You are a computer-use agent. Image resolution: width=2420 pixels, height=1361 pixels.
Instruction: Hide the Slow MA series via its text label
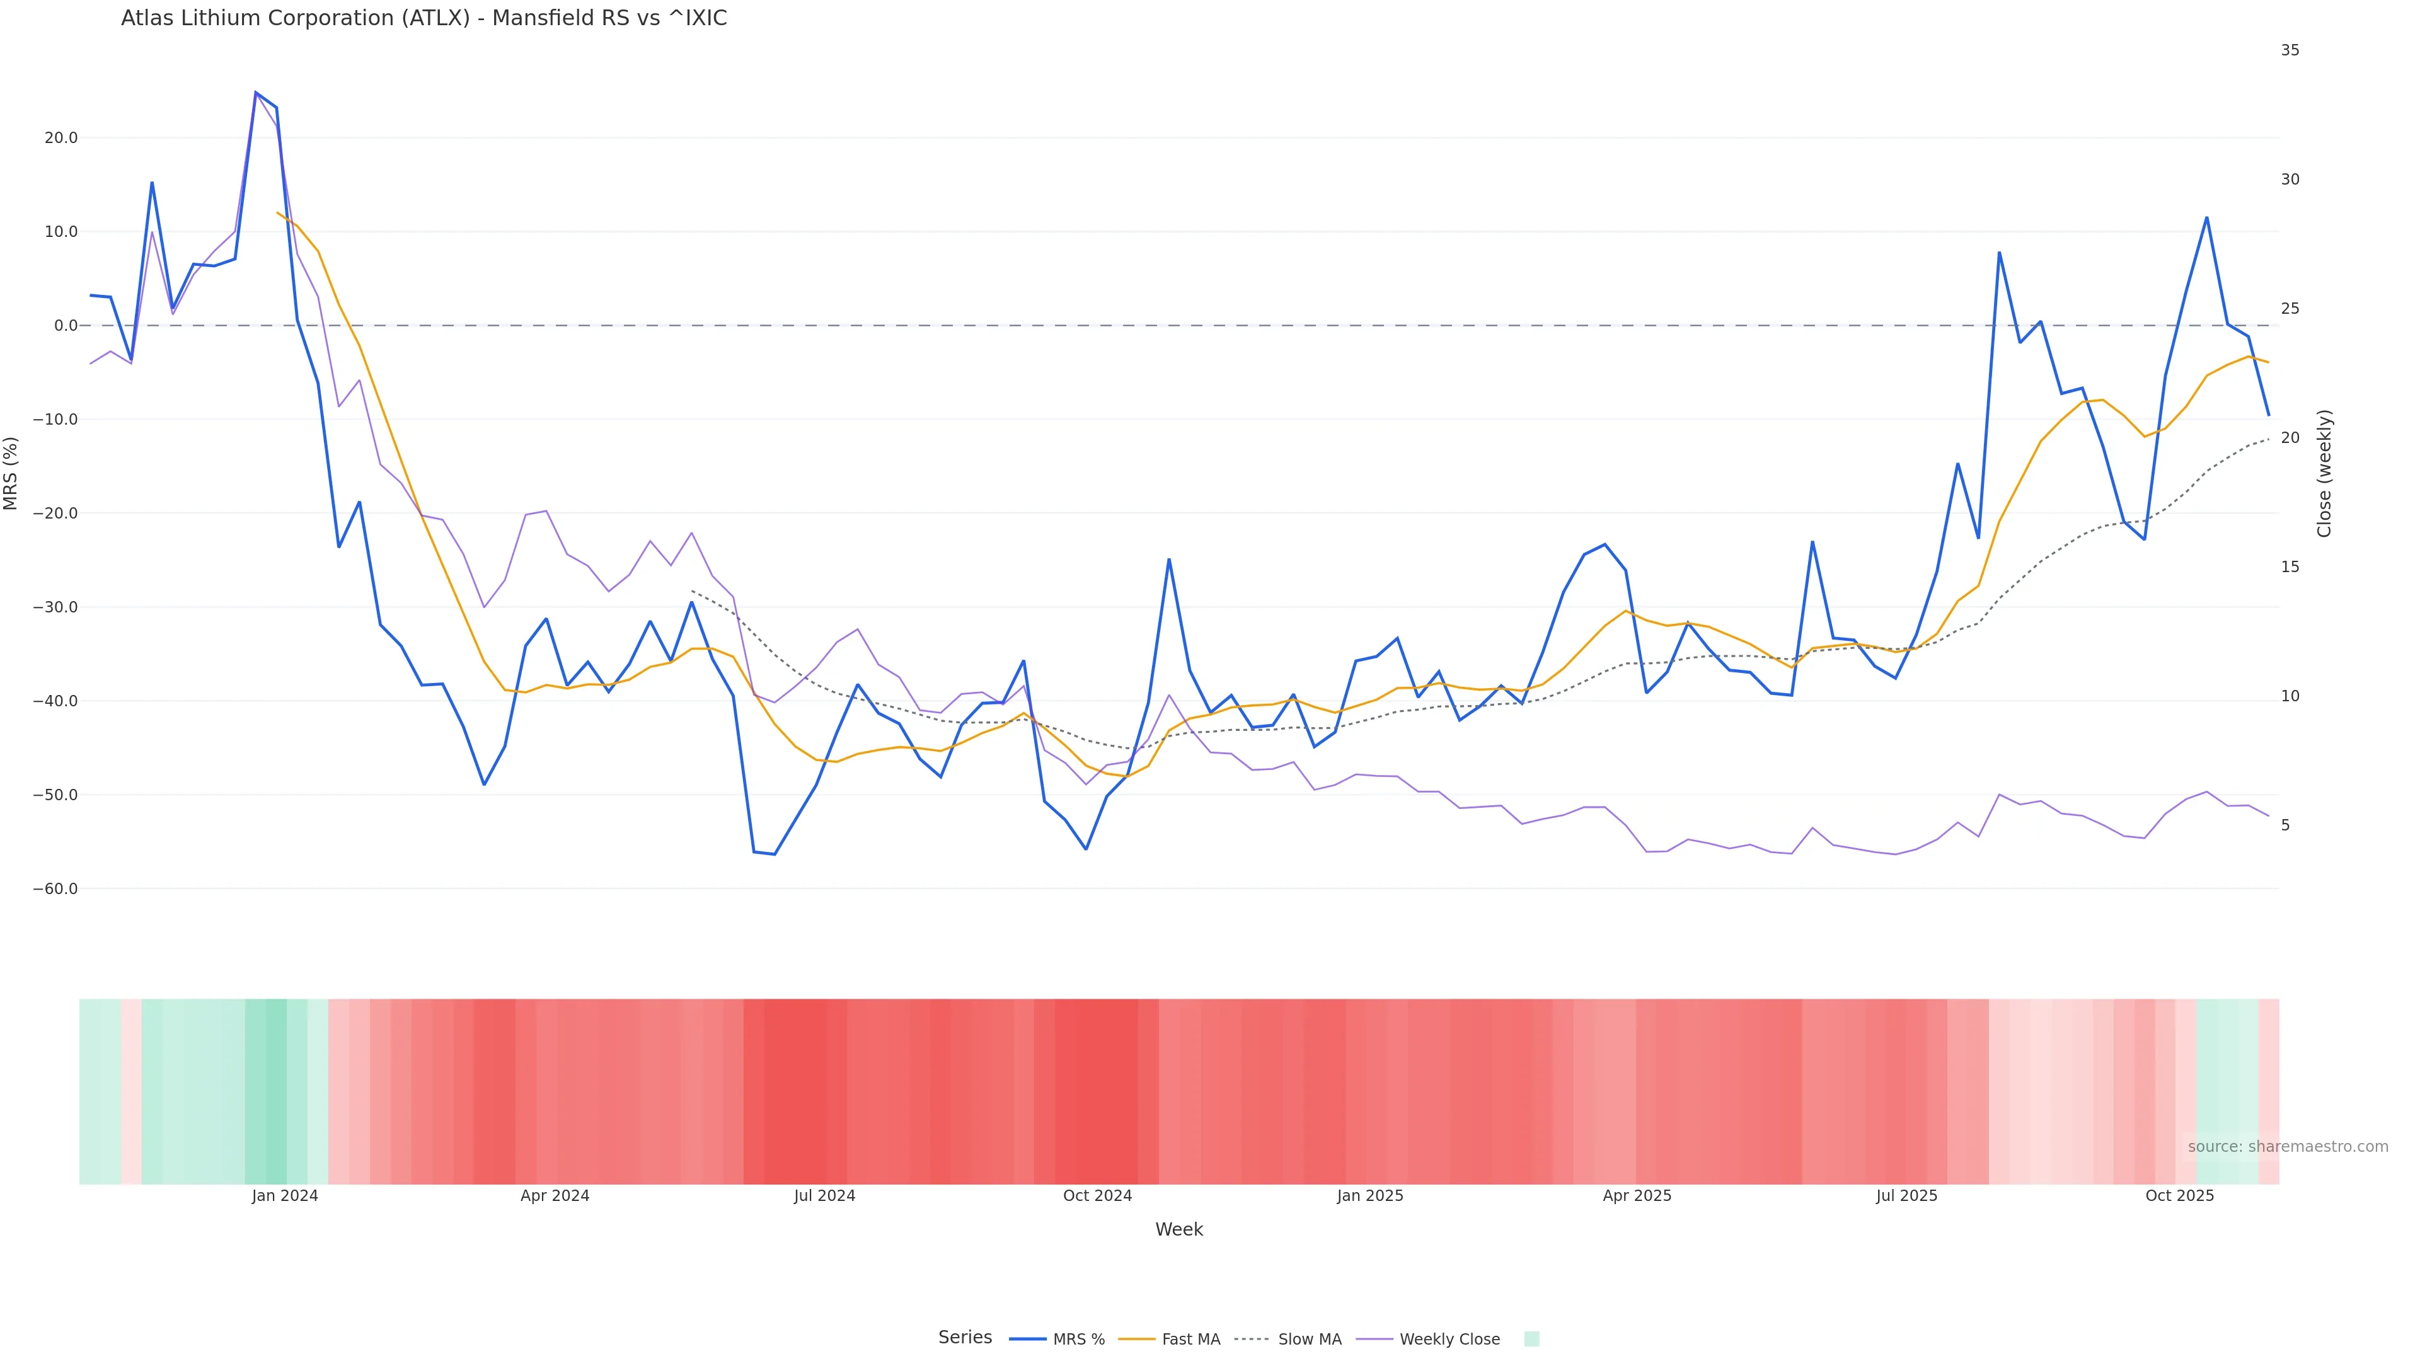(1310, 1340)
